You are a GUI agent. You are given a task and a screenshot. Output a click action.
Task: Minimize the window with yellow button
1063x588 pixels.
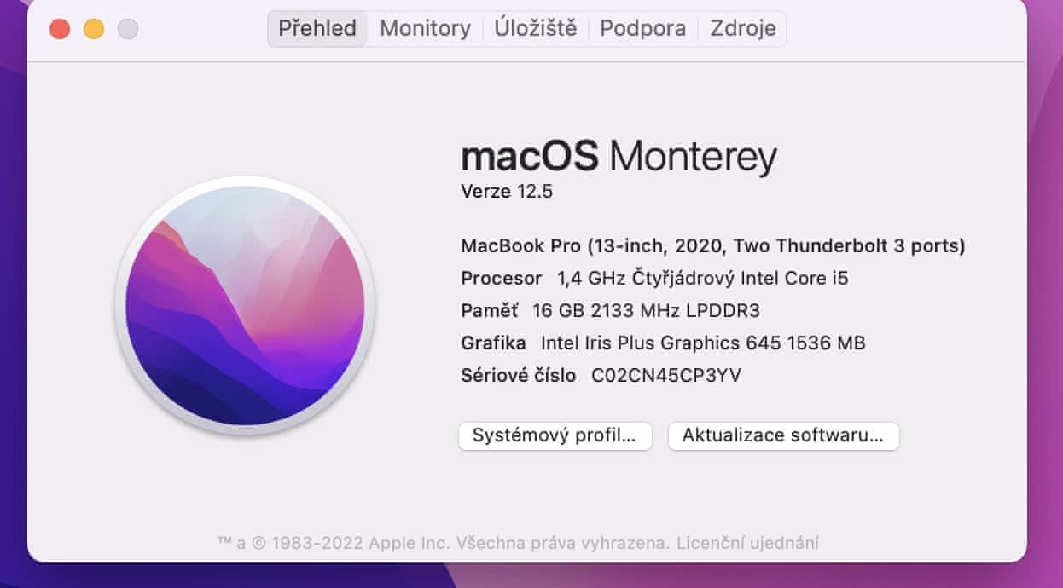[x=94, y=29]
